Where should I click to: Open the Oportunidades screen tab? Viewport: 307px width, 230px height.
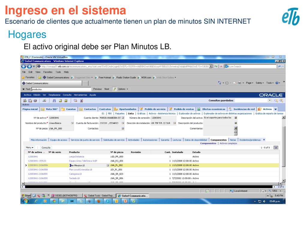coord(125,109)
